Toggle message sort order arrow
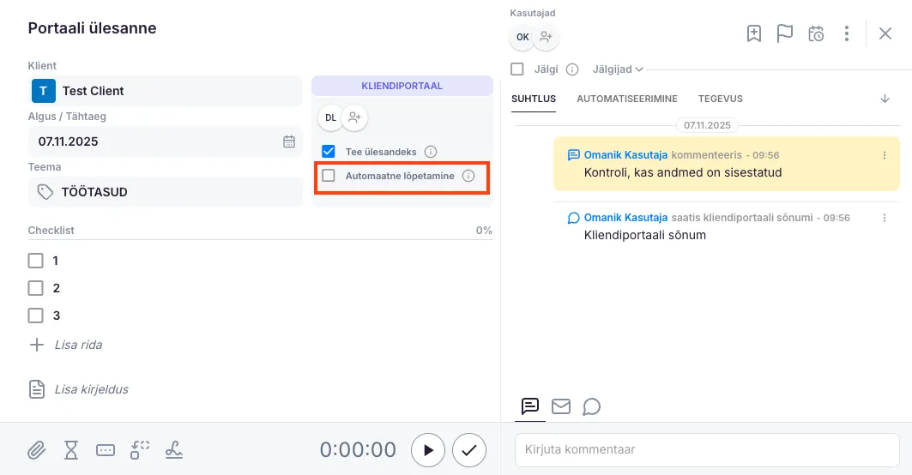Image resolution: width=912 pixels, height=475 pixels. (885, 99)
